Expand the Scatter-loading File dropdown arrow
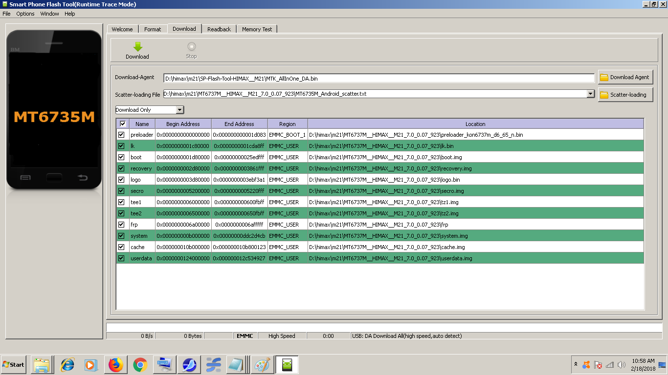668x375 pixels. coord(591,94)
